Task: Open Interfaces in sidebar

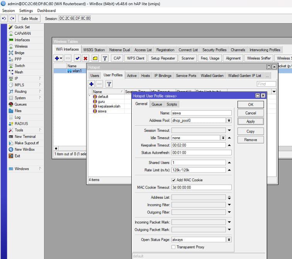Action: point(22,40)
